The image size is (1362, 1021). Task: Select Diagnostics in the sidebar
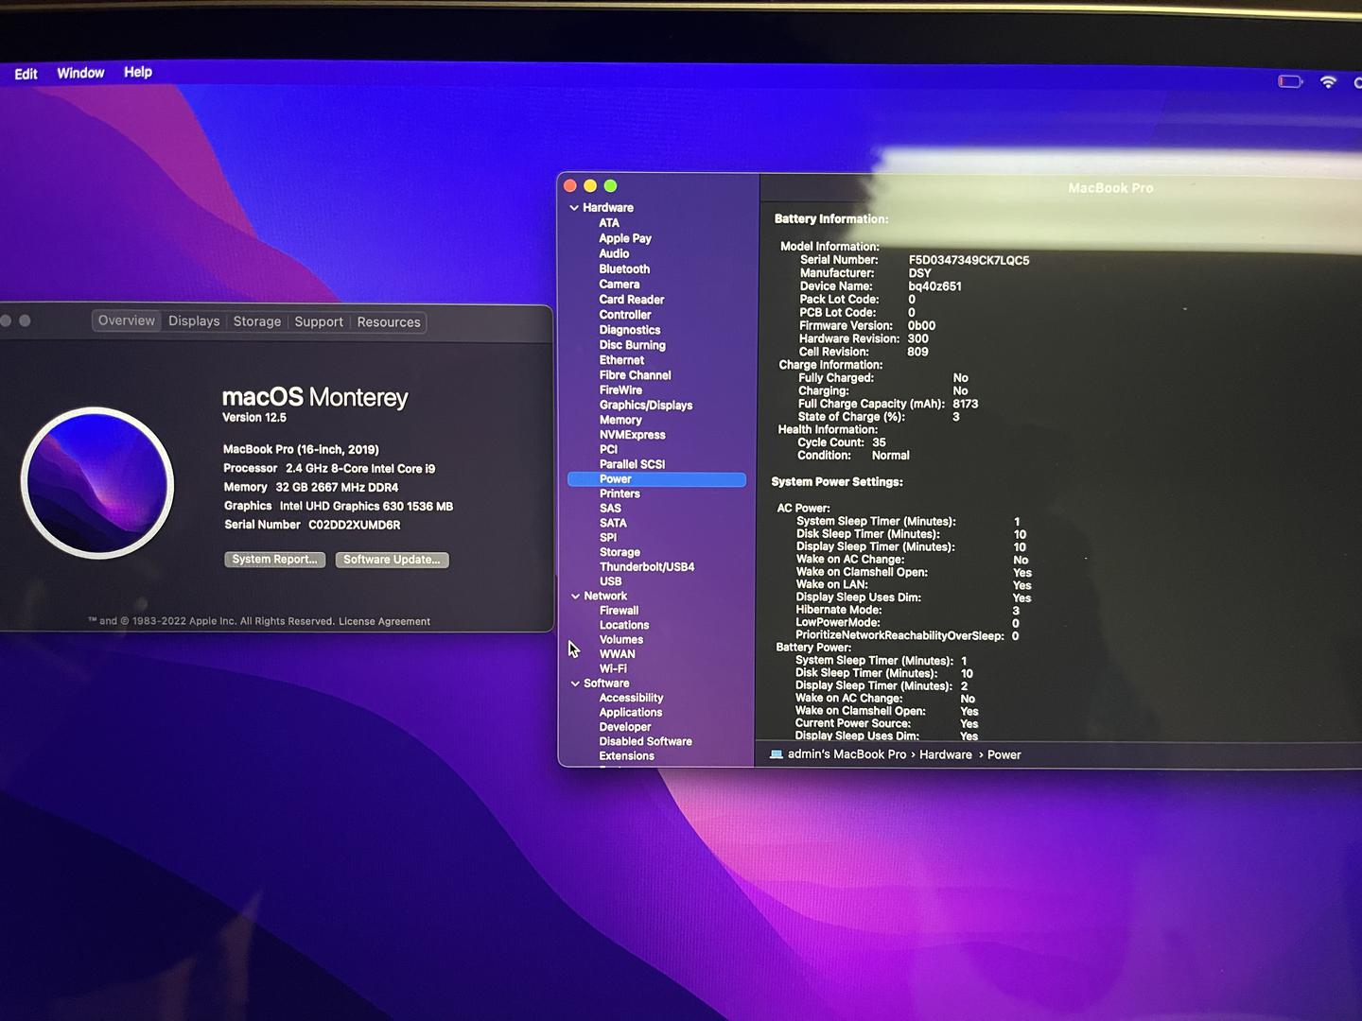click(x=630, y=330)
